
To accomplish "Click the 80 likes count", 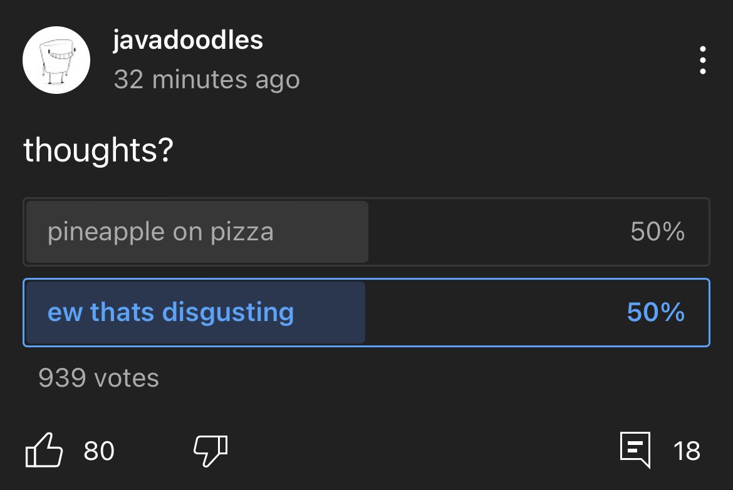I will click(x=99, y=451).
